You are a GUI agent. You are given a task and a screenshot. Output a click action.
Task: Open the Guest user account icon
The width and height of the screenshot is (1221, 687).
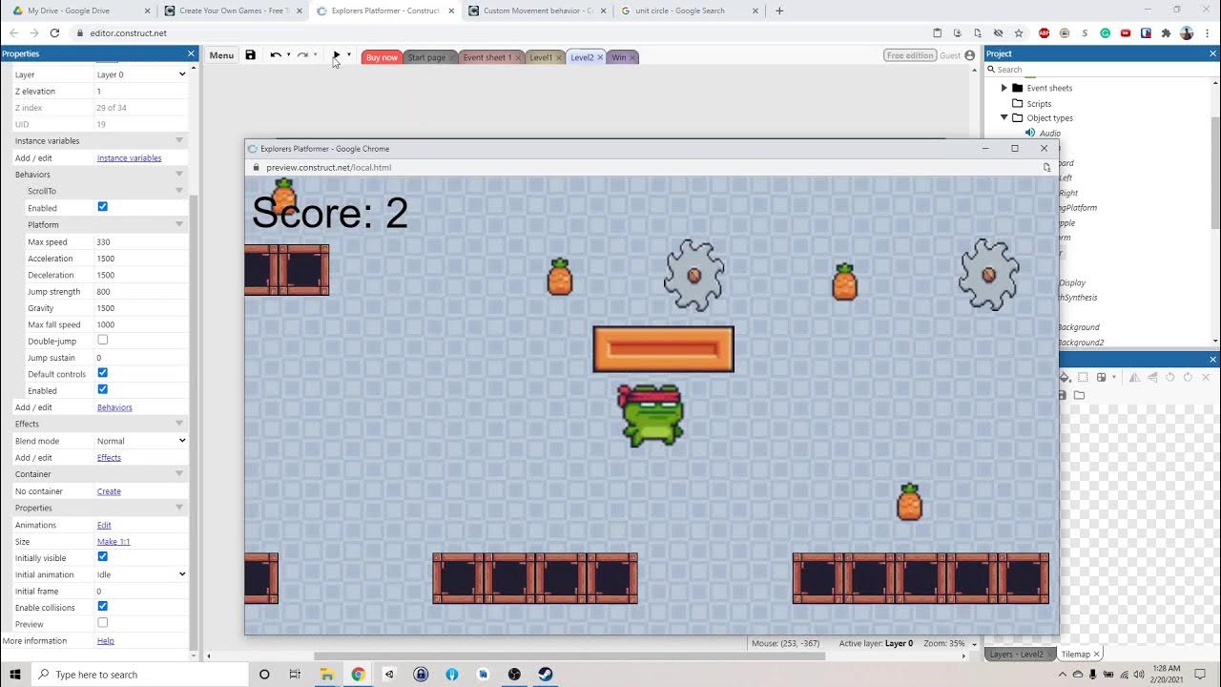click(970, 55)
